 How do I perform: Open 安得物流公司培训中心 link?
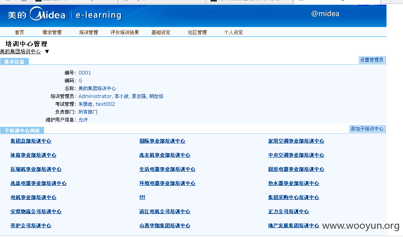(36, 212)
